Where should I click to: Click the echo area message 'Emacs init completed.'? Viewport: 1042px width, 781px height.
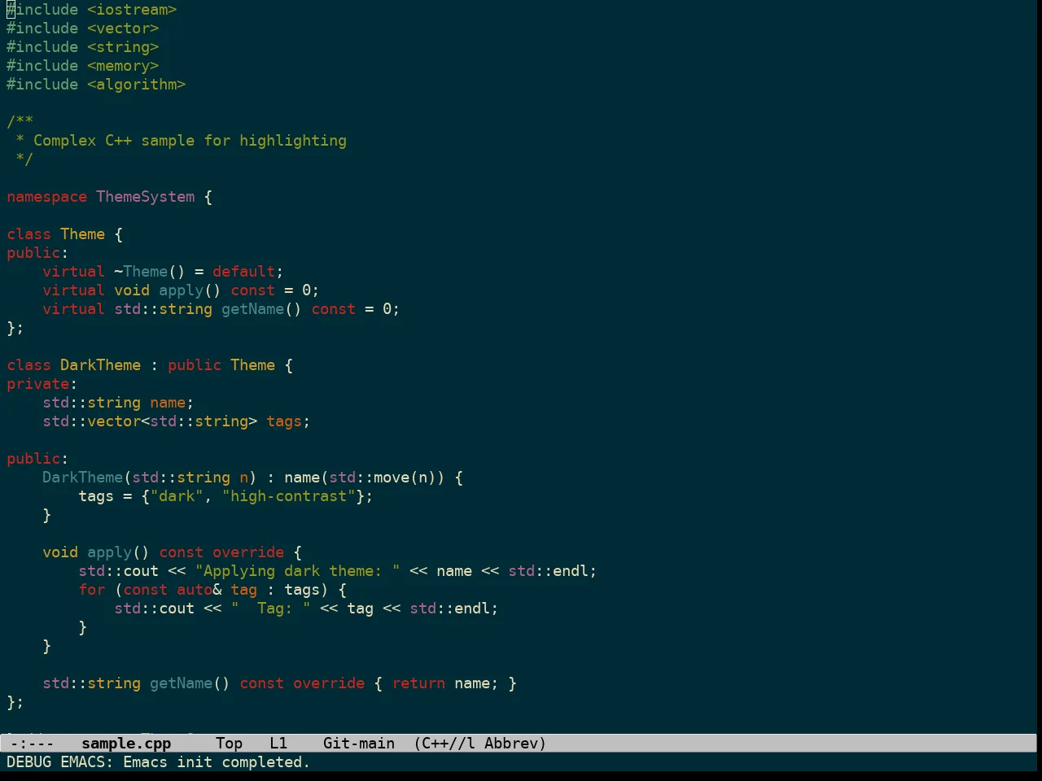click(217, 761)
